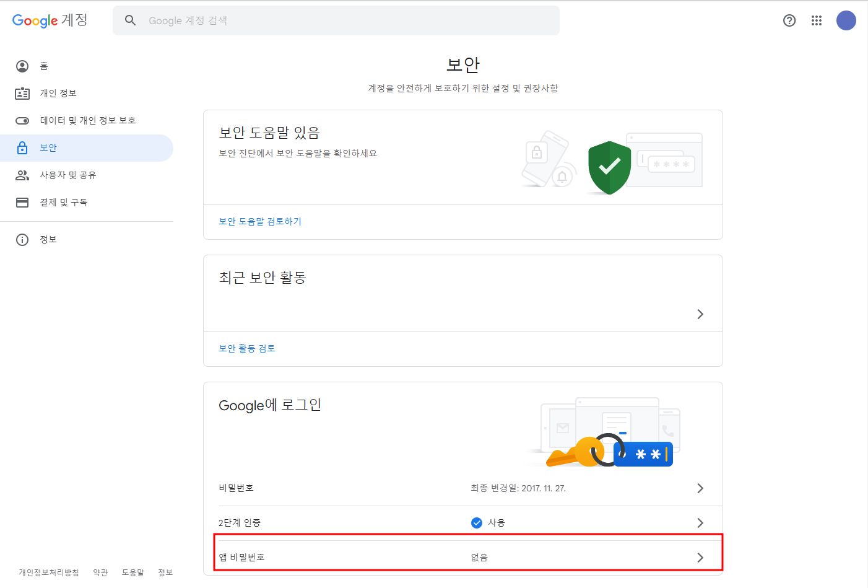Image resolution: width=868 pixels, height=588 pixels.
Task: Click the 없음 value in 앱 비밀번호 row
Action: tap(479, 558)
